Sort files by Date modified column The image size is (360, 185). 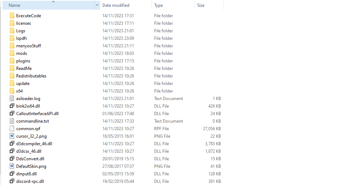(x=116, y=5)
